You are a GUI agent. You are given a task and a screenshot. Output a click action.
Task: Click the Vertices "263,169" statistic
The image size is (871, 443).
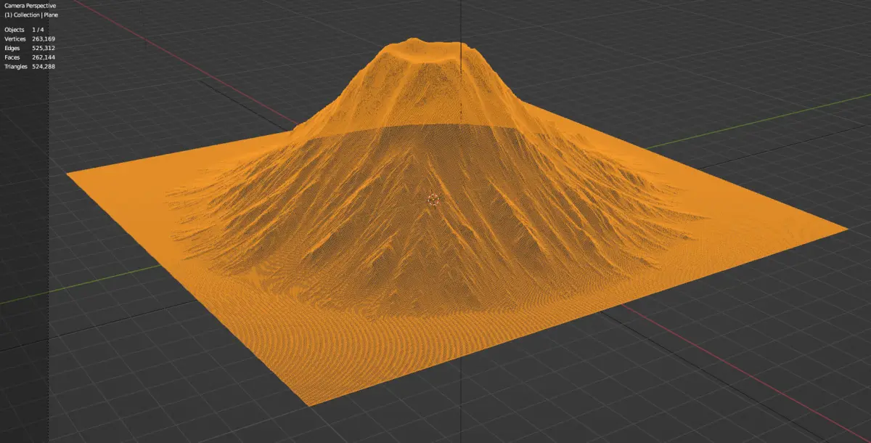point(44,38)
